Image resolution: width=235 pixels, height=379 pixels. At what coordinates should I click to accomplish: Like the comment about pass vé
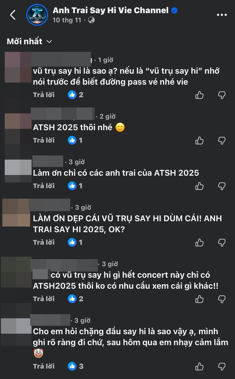[200, 95]
